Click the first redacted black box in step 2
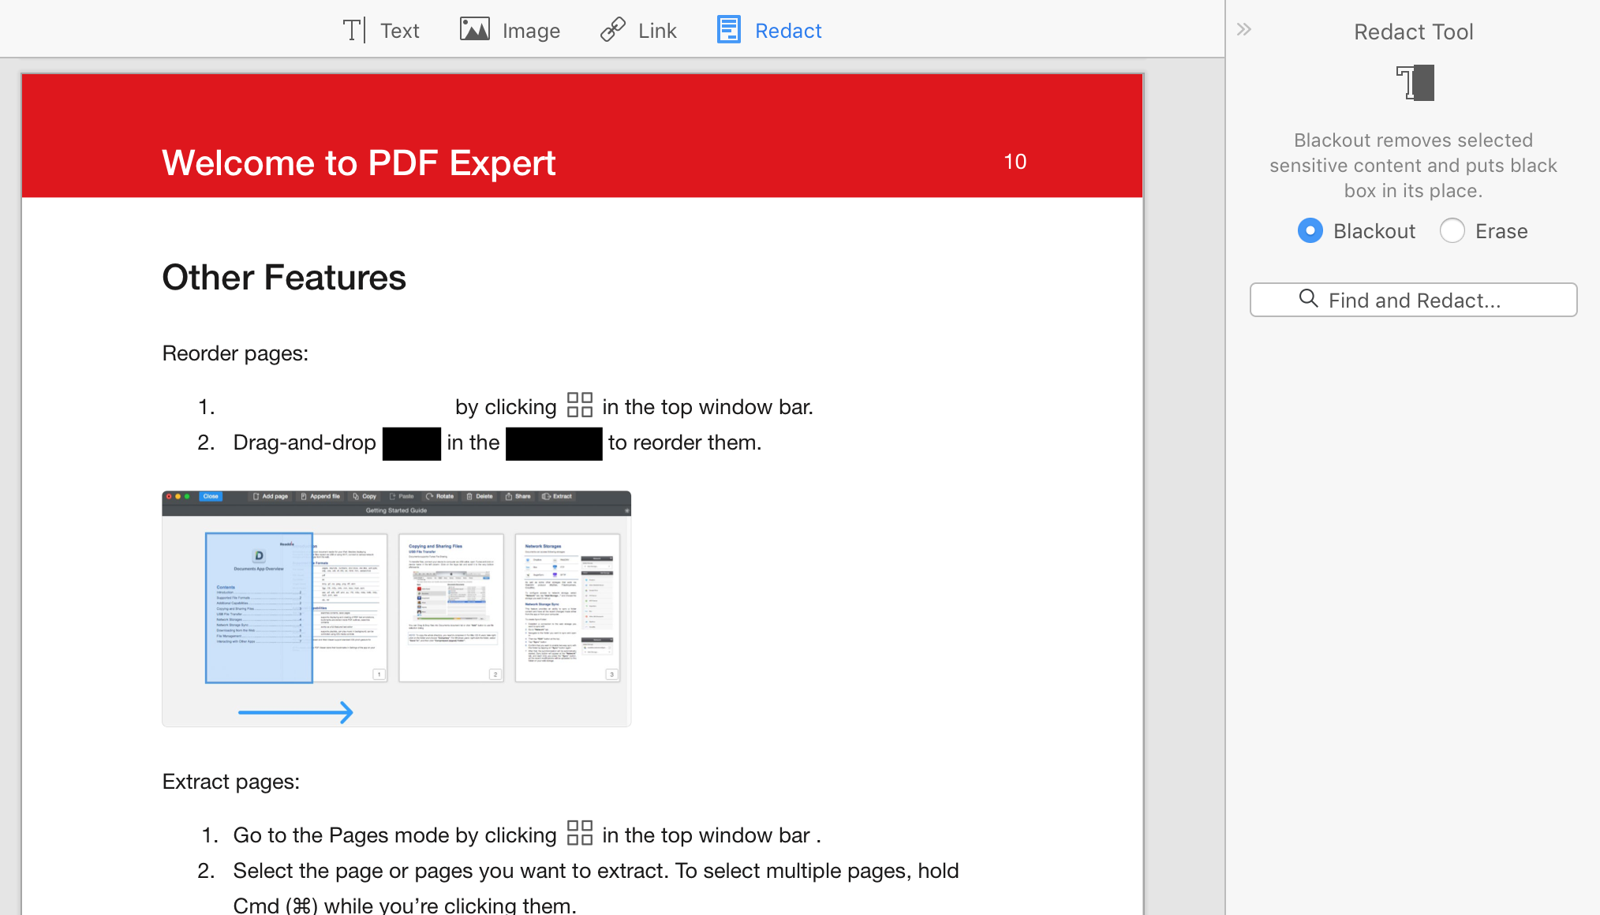The image size is (1600, 915). point(411,443)
